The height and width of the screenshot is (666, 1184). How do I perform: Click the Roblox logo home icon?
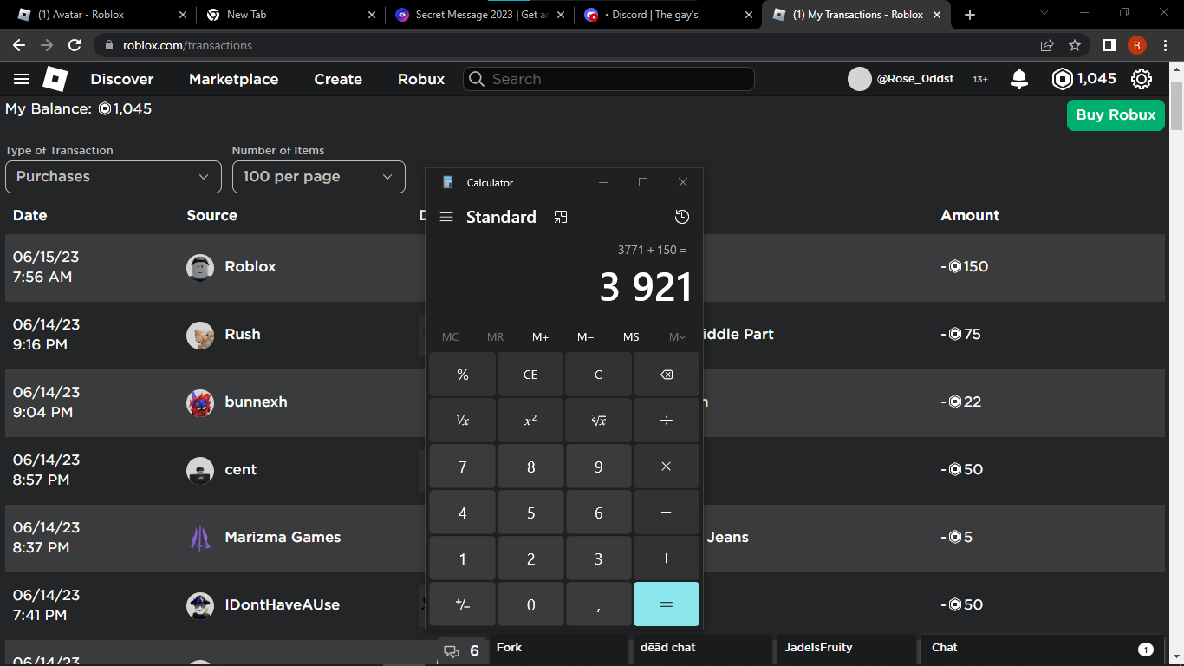tap(55, 79)
